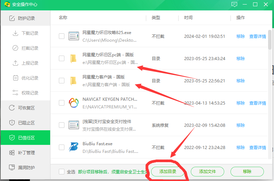Click the 网星魔力怀旧攻略825.exe file icon
Image resolution: width=274 pixels, height=181 pixels.
(x=74, y=36)
